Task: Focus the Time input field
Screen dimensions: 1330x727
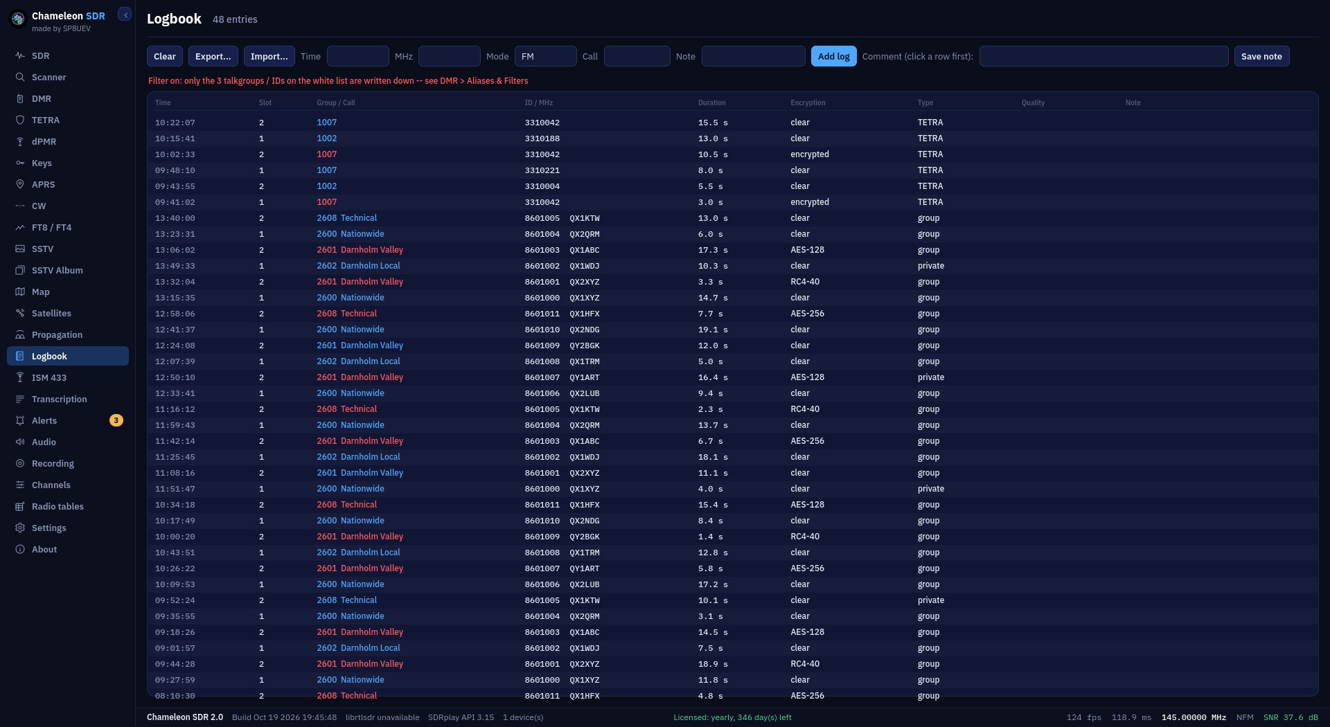Action: pyautogui.click(x=358, y=56)
